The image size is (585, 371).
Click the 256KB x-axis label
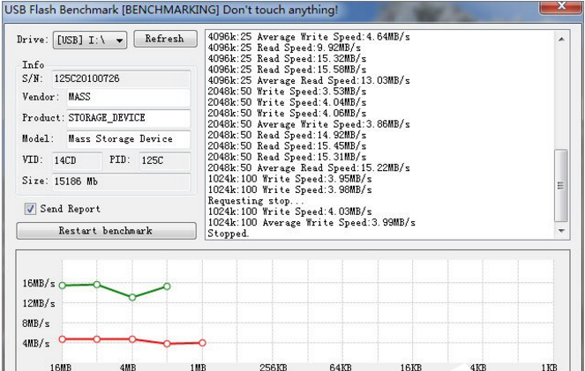[x=274, y=367]
